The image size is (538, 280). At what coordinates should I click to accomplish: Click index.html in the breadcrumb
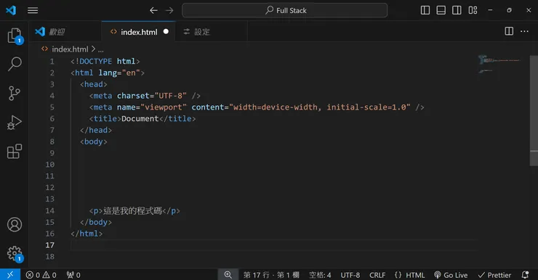tap(70, 49)
